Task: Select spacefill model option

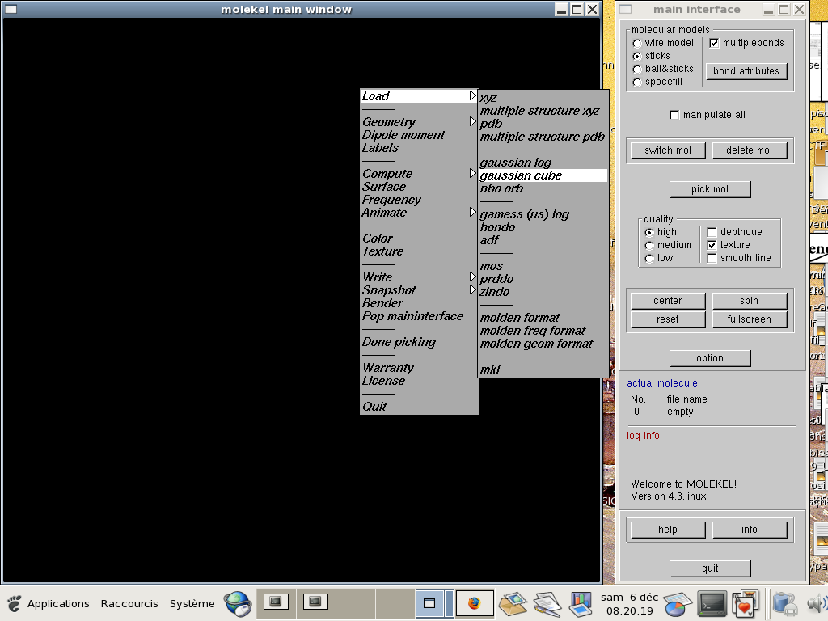Action: [x=637, y=82]
